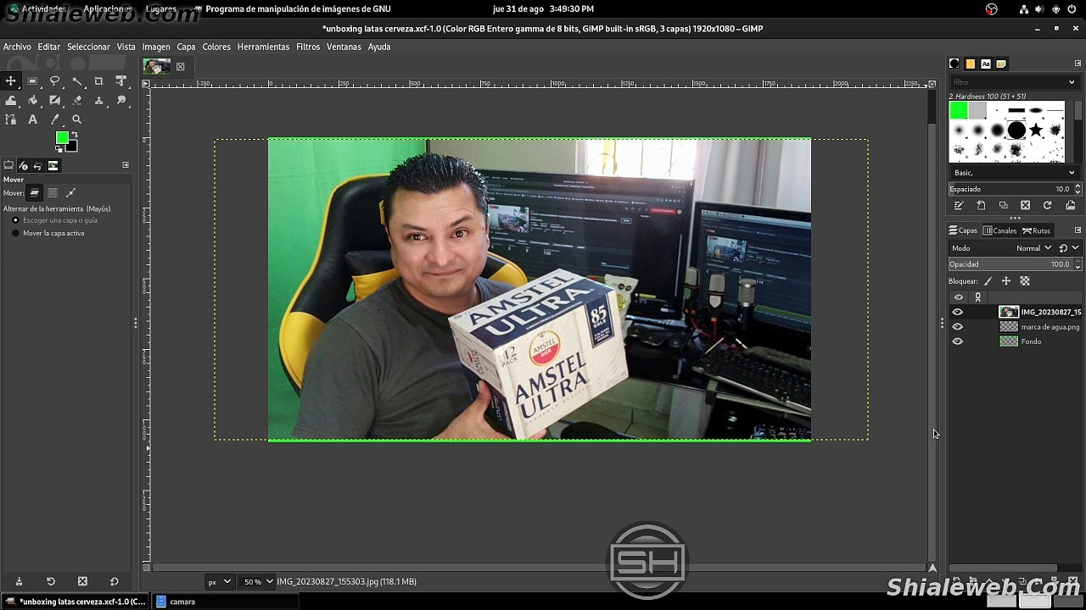Toggle visibility of 'marca de agua.png' layer
Image resolution: width=1086 pixels, height=610 pixels.
pos(958,327)
